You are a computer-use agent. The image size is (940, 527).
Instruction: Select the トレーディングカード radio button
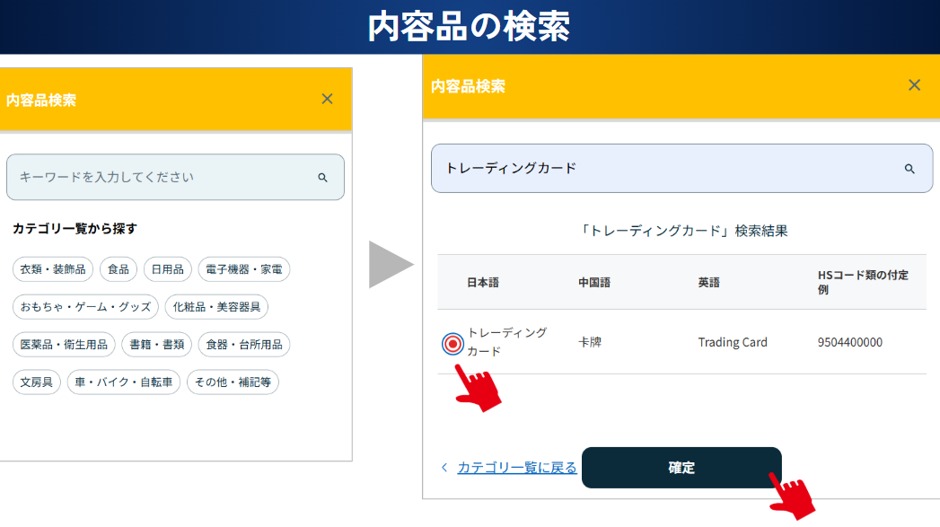click(452, 343)
